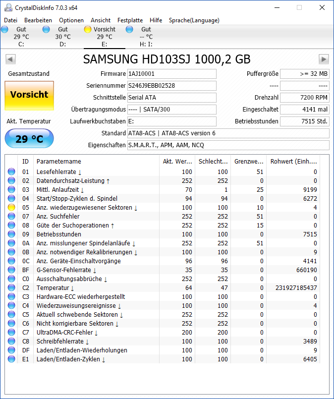Click the status icon for G-Sensor-Fehlerrate
334x399 pixels.
tap(11, 270)
